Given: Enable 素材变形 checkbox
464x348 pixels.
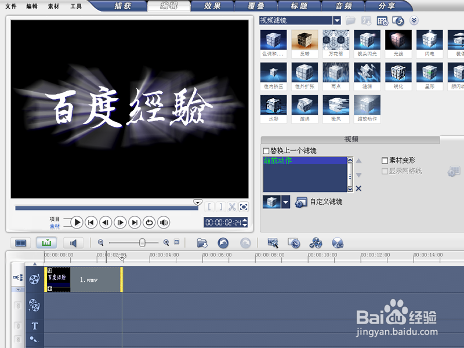Looking at the screenshot, I should click(x=385, y=161).
